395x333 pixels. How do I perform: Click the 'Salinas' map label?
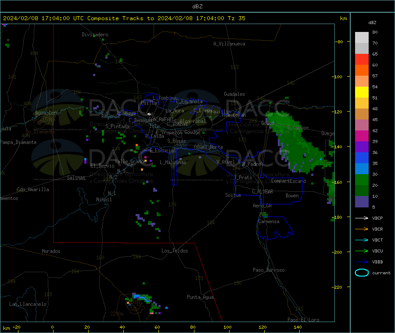(x=76, y=178)
